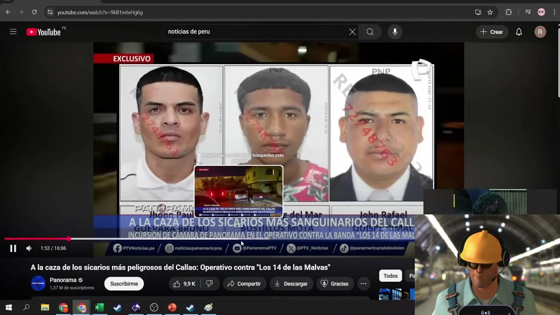Start voice search with the microphone
The height and width of the screenshot is (315, 560).
395,32
